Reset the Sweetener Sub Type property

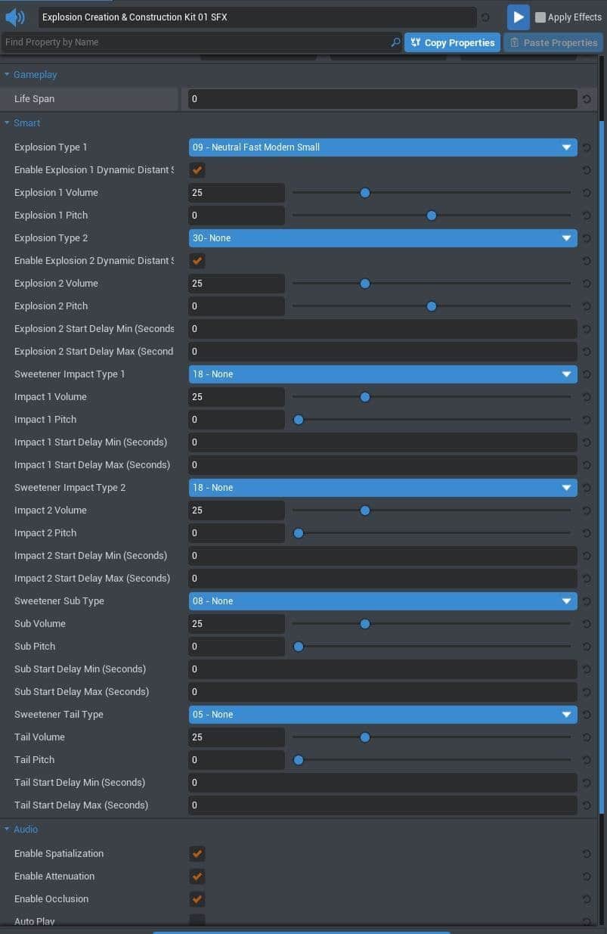587,601
